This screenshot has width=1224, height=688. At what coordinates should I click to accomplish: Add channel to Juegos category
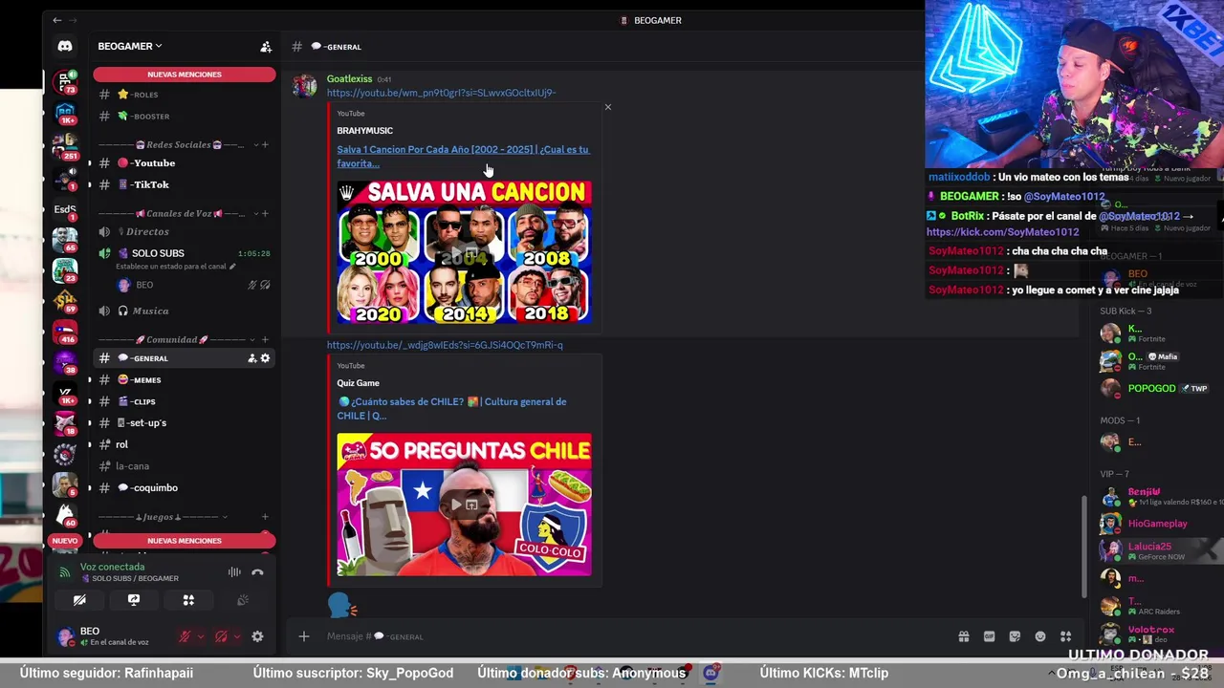click(x=265, y=517)
